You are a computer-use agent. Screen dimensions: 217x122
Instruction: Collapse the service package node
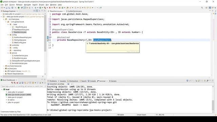[8, 53]
